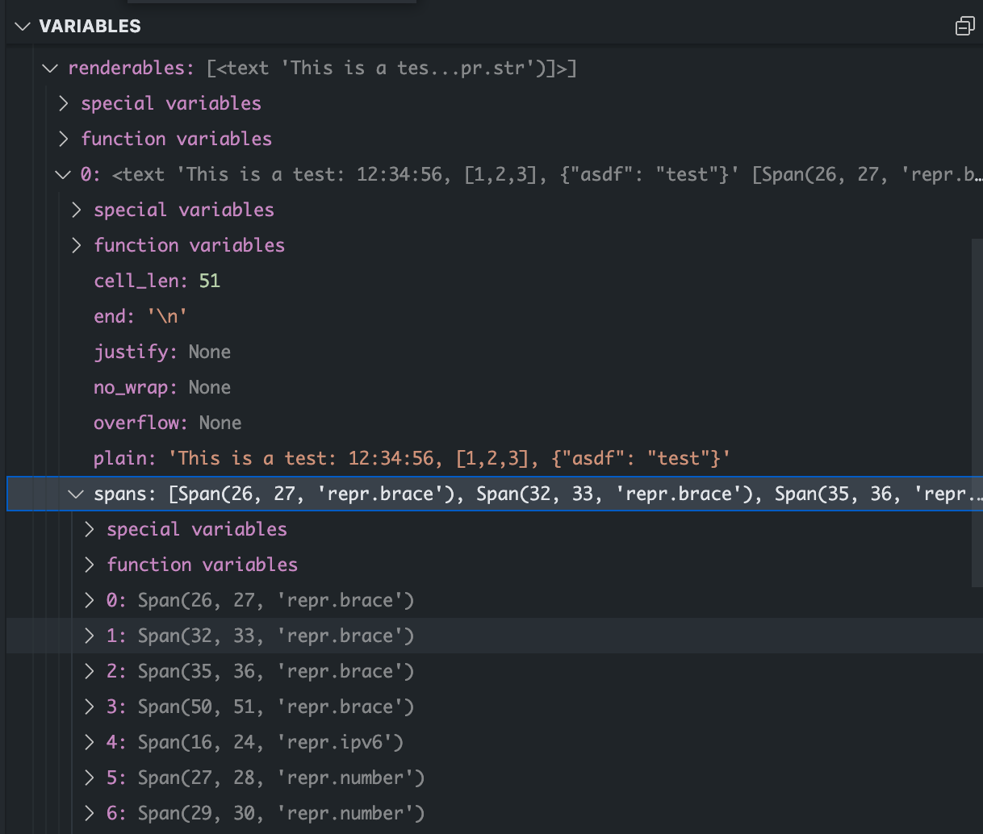Screen dimensions: 983x834
Task: Expand special variables under renderables
Action: (64, 104)
